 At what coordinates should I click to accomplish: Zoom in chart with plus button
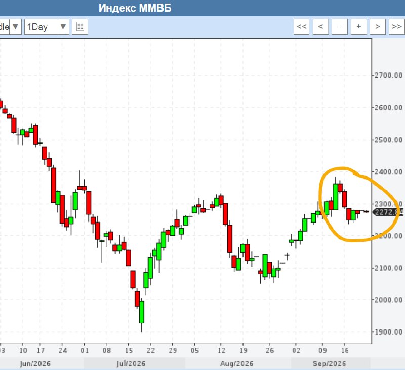tap(359, 27)
